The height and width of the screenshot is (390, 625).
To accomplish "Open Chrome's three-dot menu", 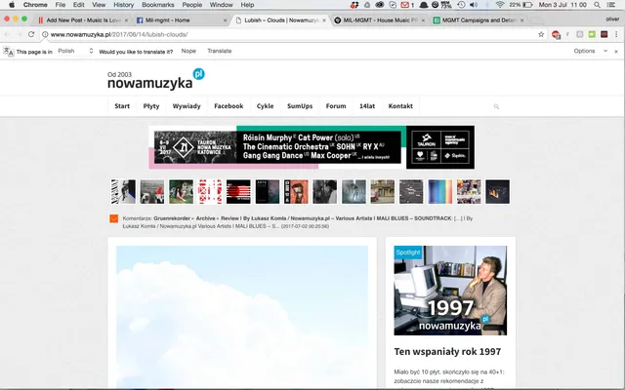I will [616, 35].
